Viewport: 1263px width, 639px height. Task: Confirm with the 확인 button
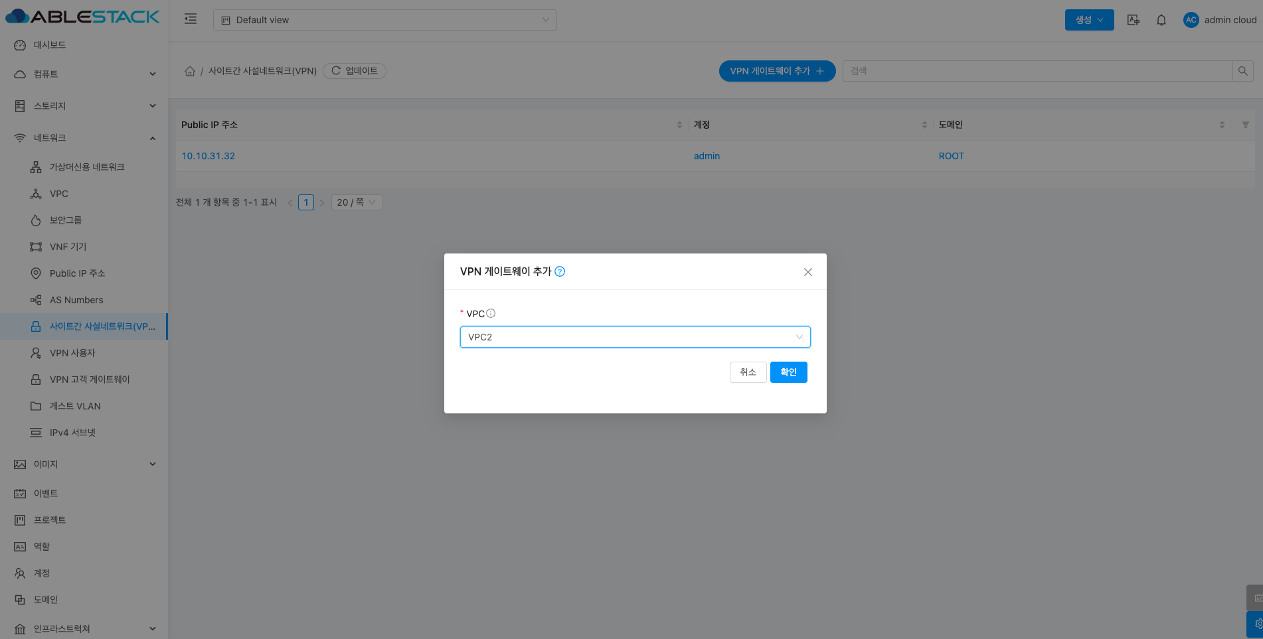(789, 372)
